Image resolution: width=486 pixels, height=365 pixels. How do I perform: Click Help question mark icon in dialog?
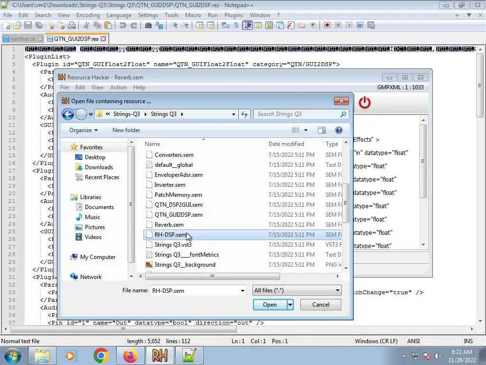(x=339, y=130)
